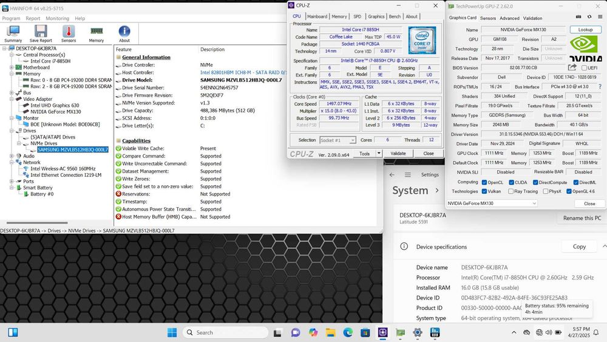This screenshot has height=342, width=607.
Task: Open the Memory module tool in HWiNFO
Action: coord(97,33)
